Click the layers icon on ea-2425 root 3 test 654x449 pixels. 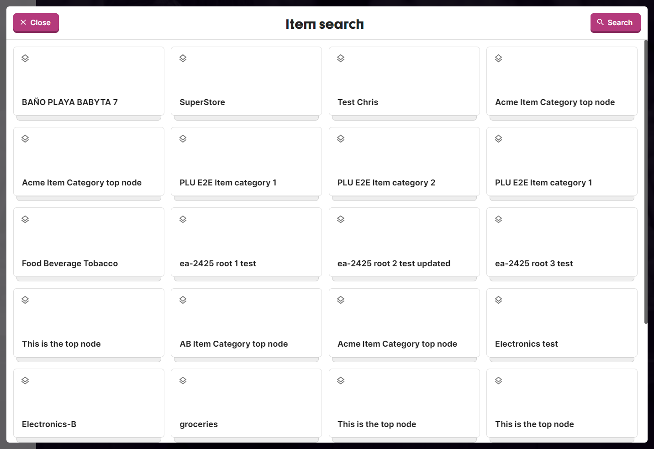click(498, 219)
